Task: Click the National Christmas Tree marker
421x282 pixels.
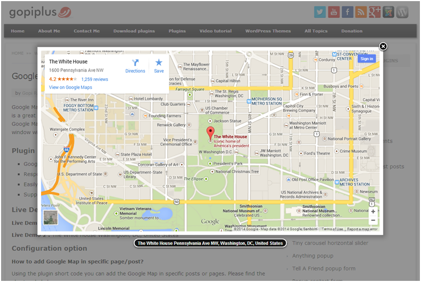Action: pyautogui.click(x=212, y=172)
